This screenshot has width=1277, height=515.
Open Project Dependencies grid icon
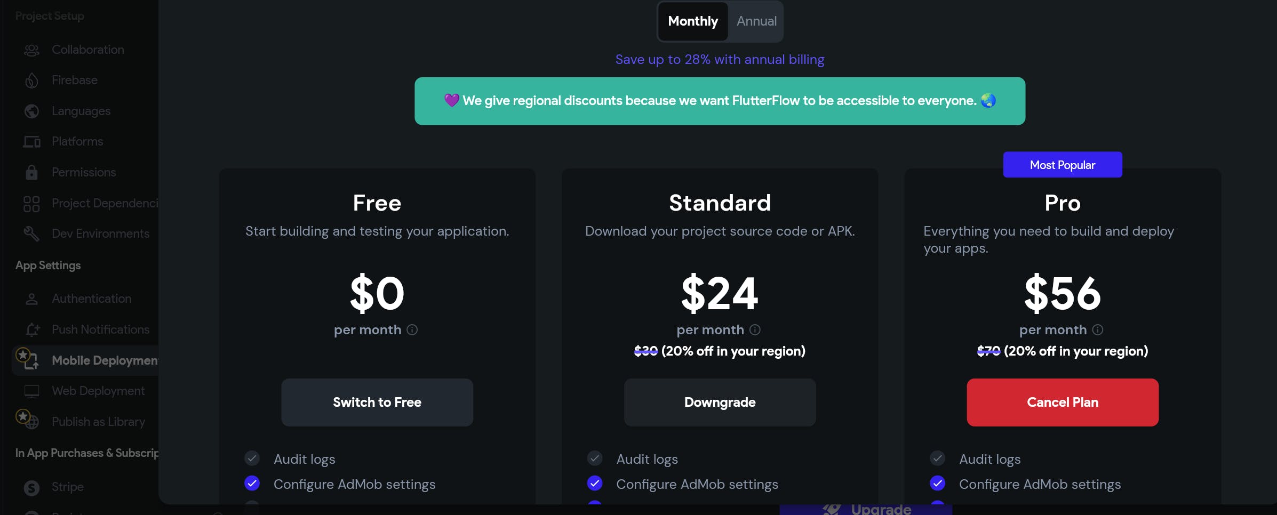31,204
